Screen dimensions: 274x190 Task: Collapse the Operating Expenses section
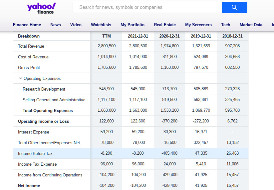[x=20, y=78]
